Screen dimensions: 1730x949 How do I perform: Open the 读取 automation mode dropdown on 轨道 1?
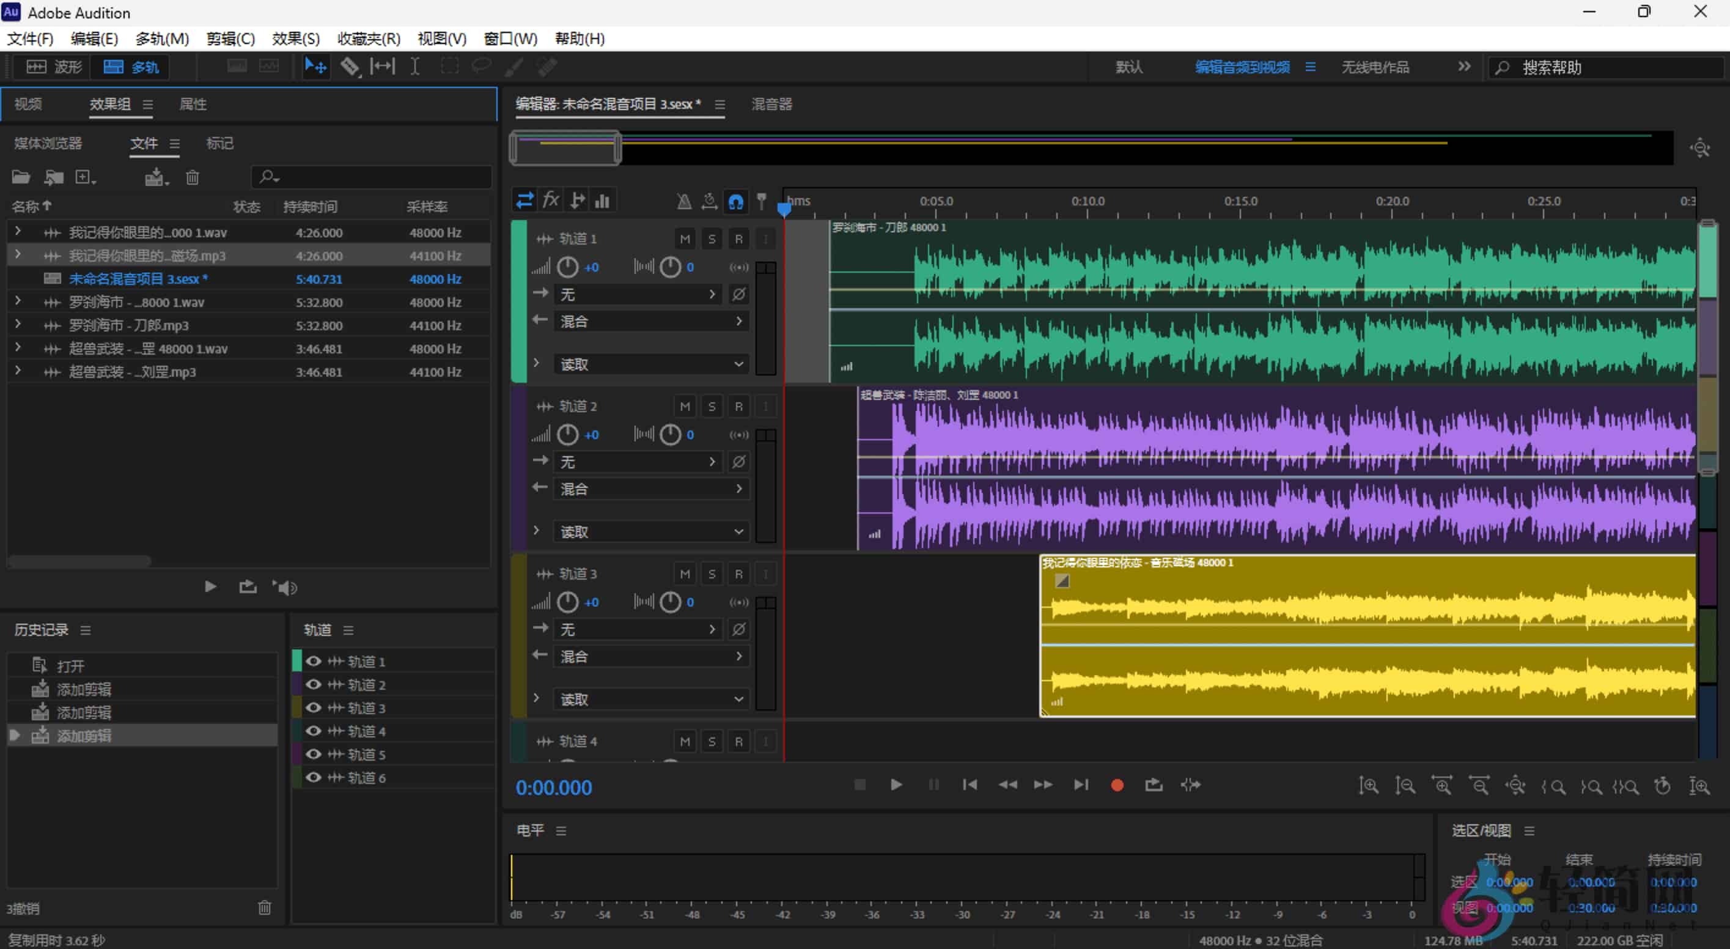click(x=650, y=363)
